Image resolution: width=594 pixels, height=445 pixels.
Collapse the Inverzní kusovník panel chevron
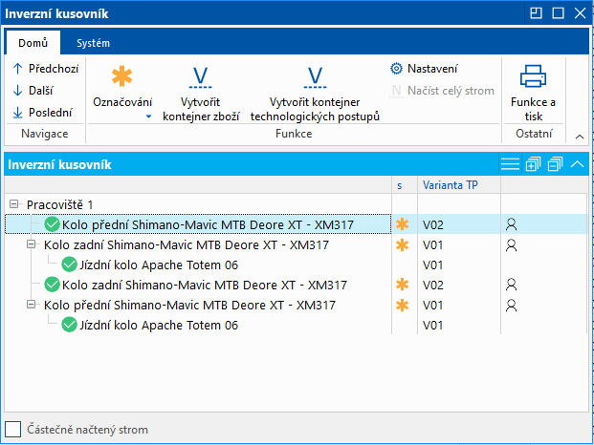[x=577, y=165]
